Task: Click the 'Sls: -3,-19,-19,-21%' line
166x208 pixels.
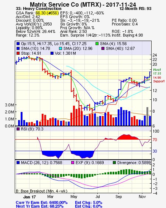Action: point(80,20)
